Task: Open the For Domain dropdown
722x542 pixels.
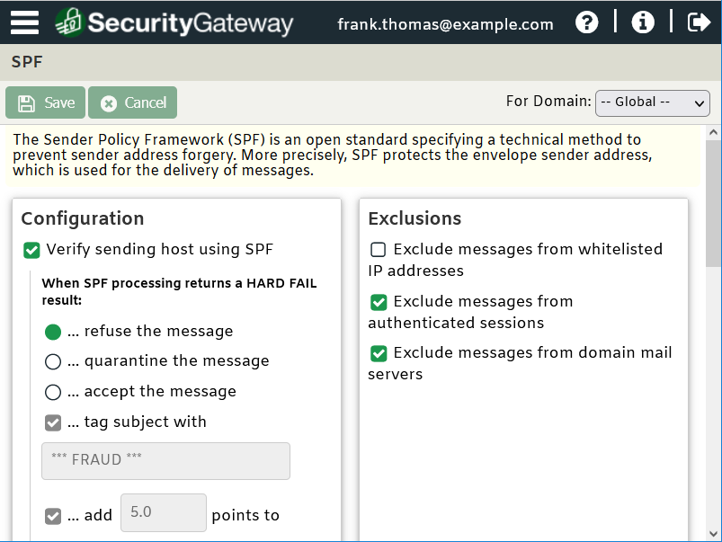Action: [652, 102]
